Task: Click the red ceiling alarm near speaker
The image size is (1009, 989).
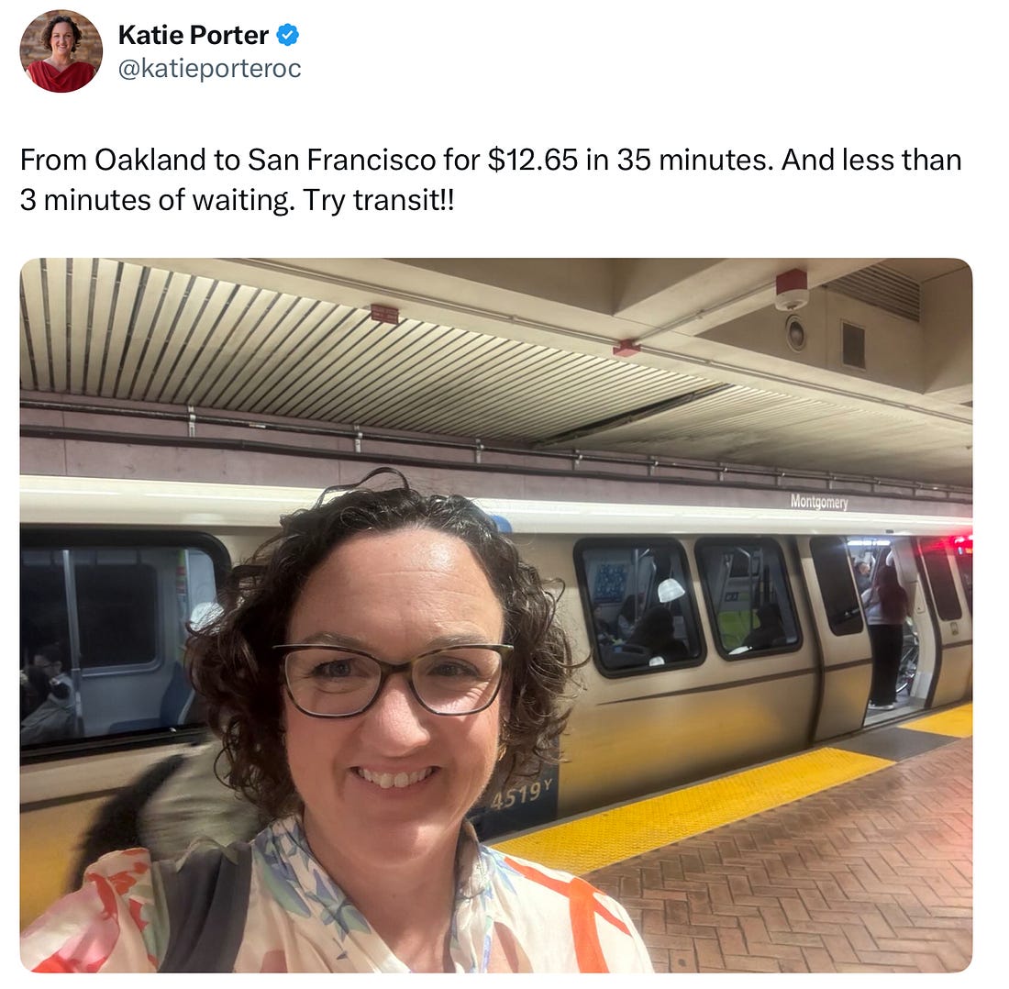Action: [792, 289]
